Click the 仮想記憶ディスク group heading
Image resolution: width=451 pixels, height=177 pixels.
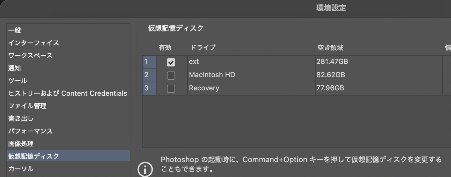click(176, 28)
